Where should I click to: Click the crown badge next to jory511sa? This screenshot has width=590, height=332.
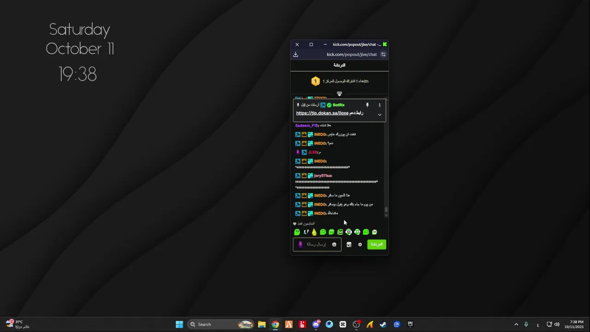[x=304, y=176]
